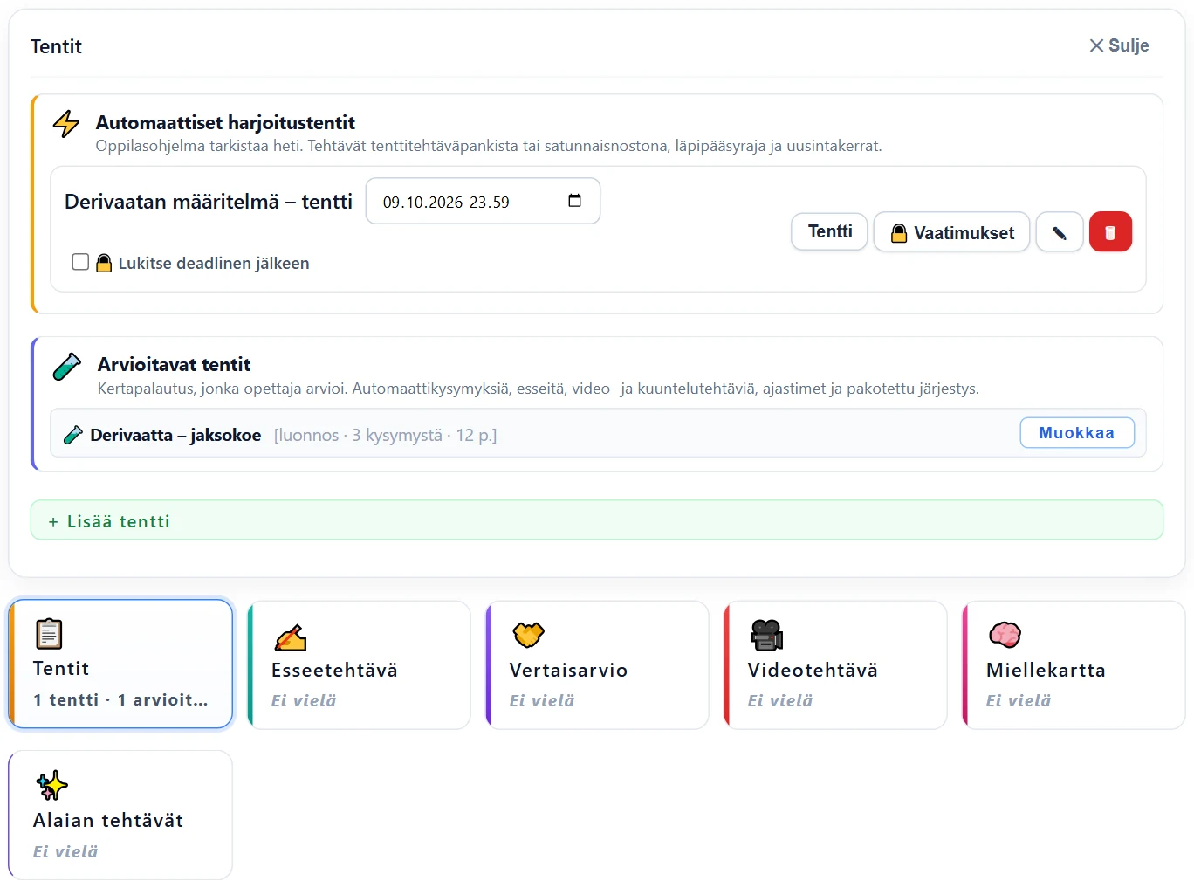Click the 'Ei vielä' text under Miellekartta

tap(1018, 700)
